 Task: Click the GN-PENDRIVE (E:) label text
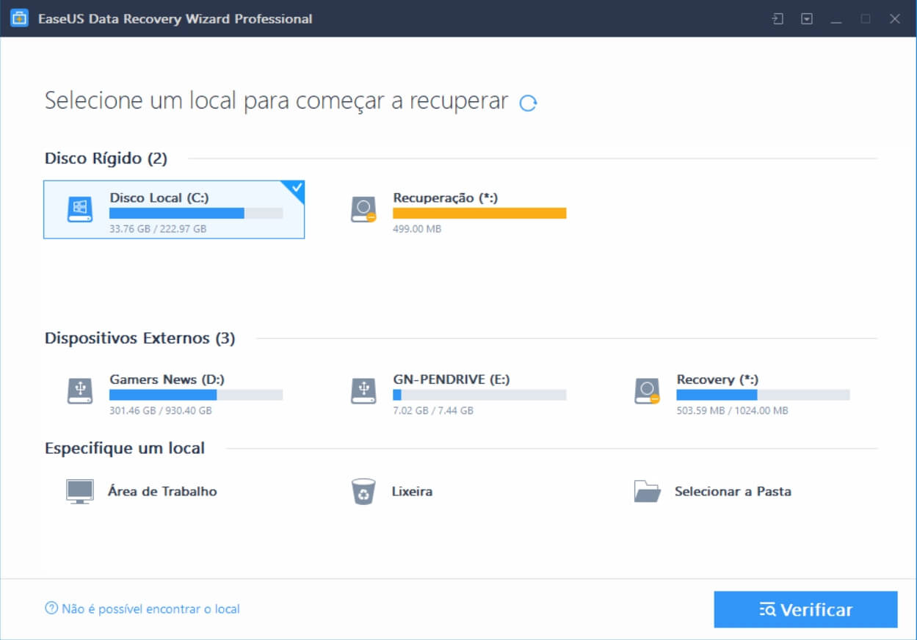point(452,379)
